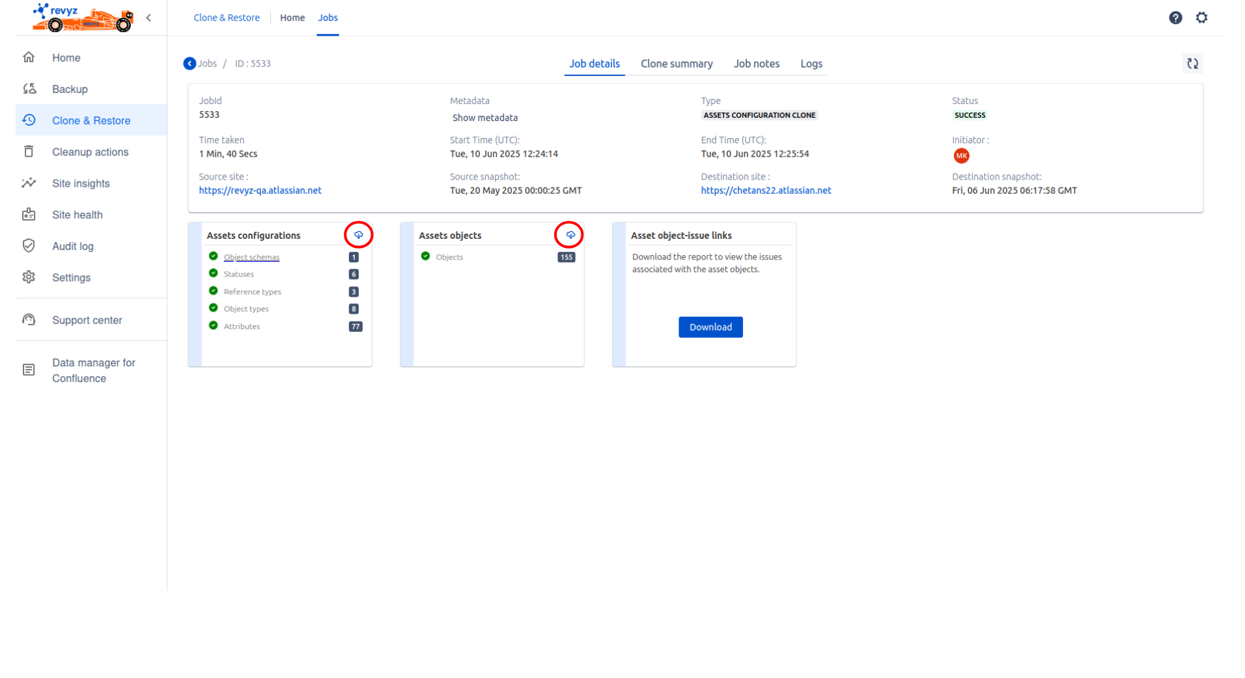Click the Download report button
This screenshot has width=1245, height=678.
710,327
